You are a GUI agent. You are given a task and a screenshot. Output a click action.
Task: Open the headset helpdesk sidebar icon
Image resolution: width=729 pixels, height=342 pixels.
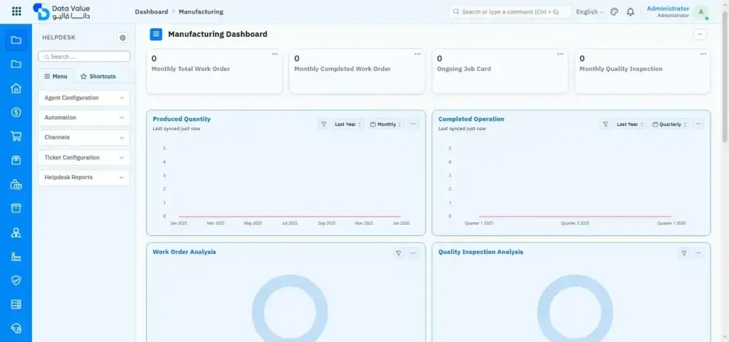pos(16,328)
